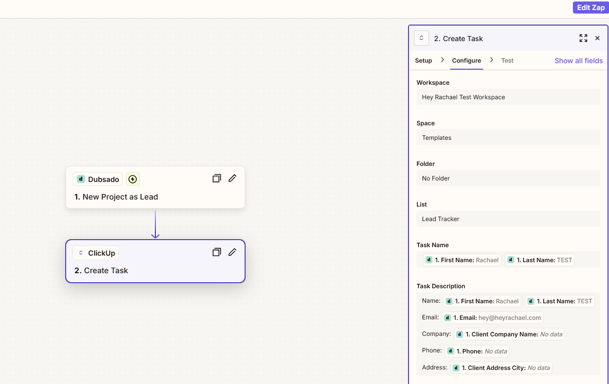Viewport: 609px width, 384px height.
Task: Select the New Project as Lead step
Action: coord(155,187)
